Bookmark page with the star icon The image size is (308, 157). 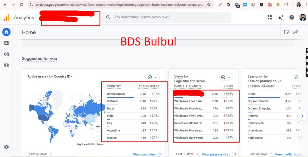[x=209, y=4]
